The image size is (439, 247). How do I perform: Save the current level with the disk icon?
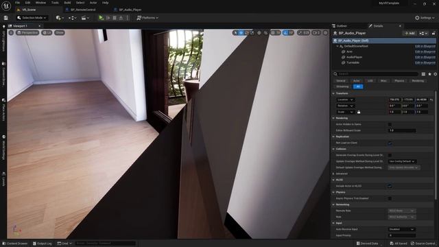(6, 18)
